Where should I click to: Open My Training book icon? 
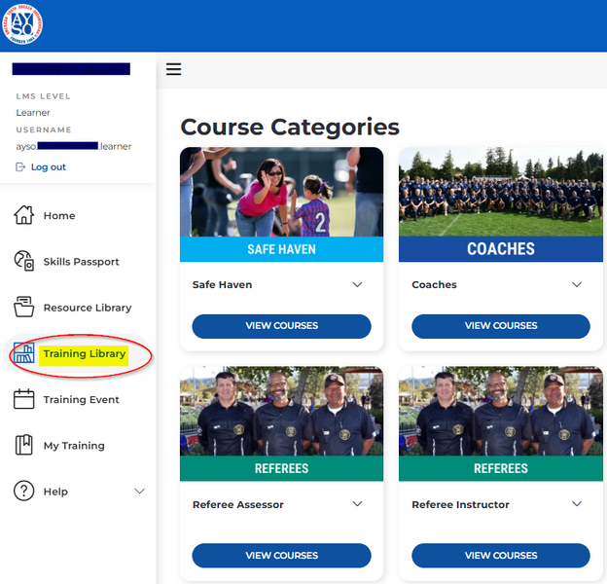tap(24, 446)
